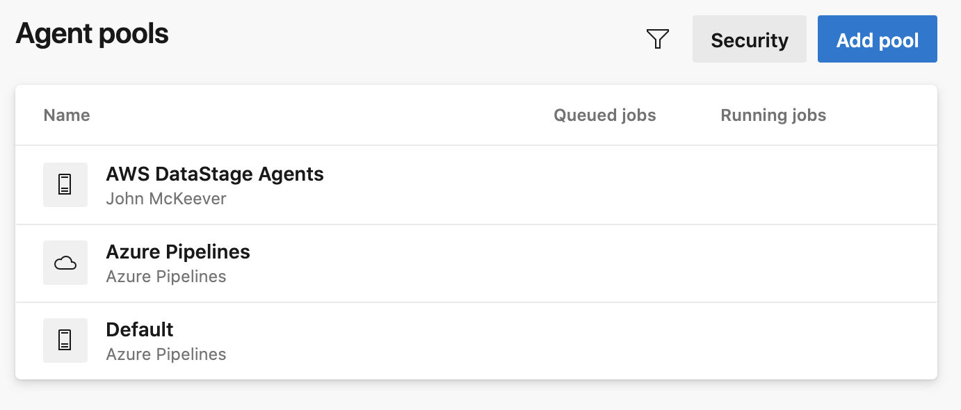Click the Default pool device icon
This screenshot has height=410, width=961.
(x=65, y=341)
